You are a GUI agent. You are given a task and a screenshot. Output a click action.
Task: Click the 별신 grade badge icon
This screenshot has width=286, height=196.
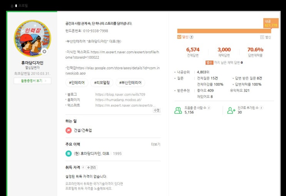pos(262,37)
